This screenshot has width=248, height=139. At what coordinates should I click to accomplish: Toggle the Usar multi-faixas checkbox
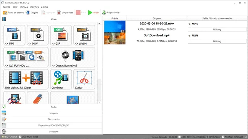(x=20, y=137)
